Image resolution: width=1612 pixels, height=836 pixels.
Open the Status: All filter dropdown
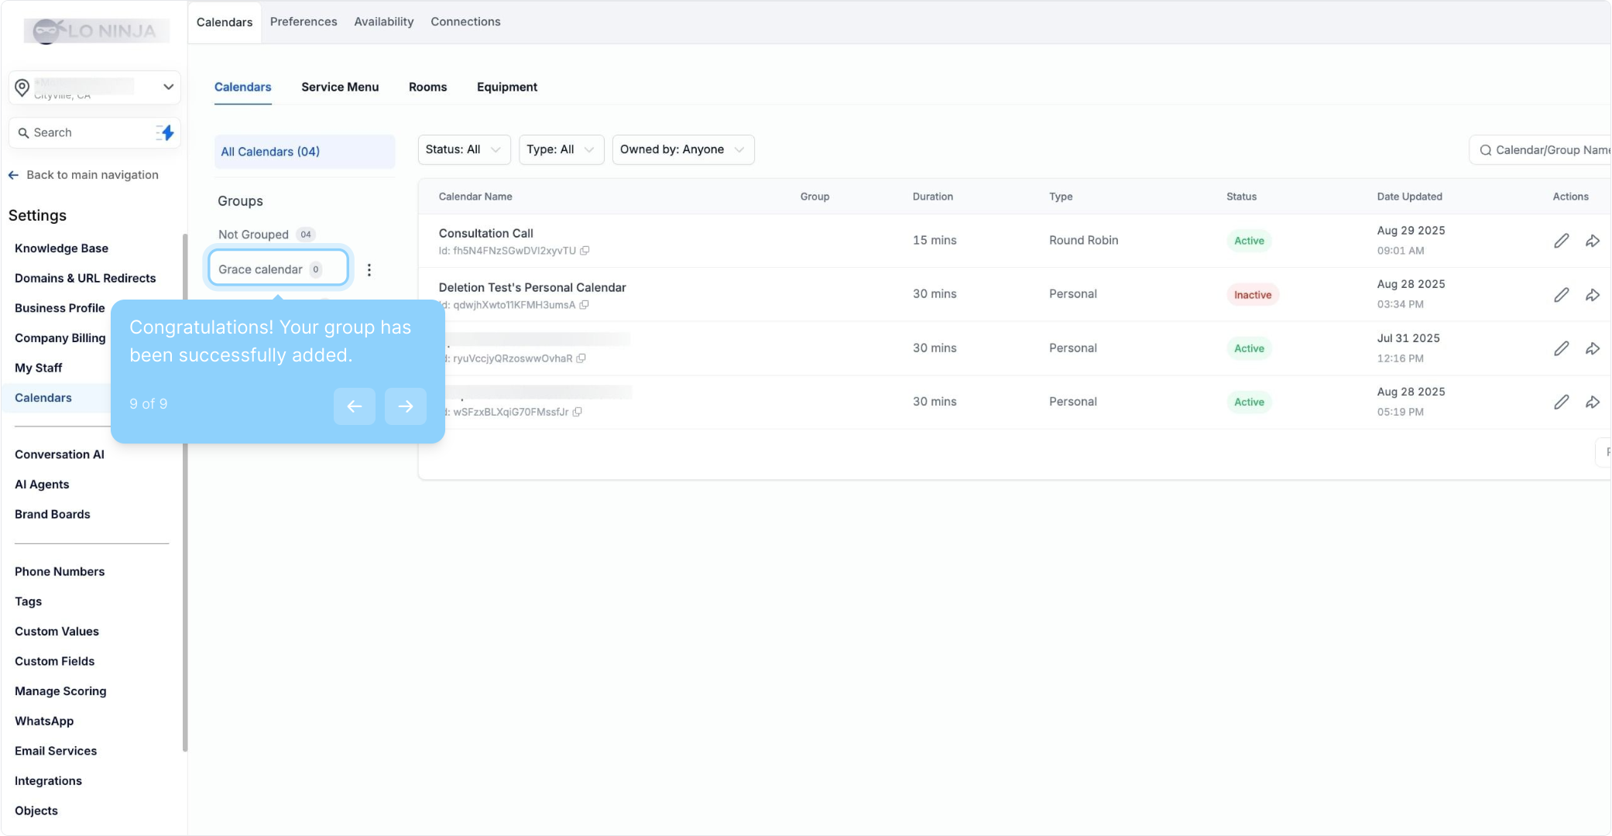464,149
